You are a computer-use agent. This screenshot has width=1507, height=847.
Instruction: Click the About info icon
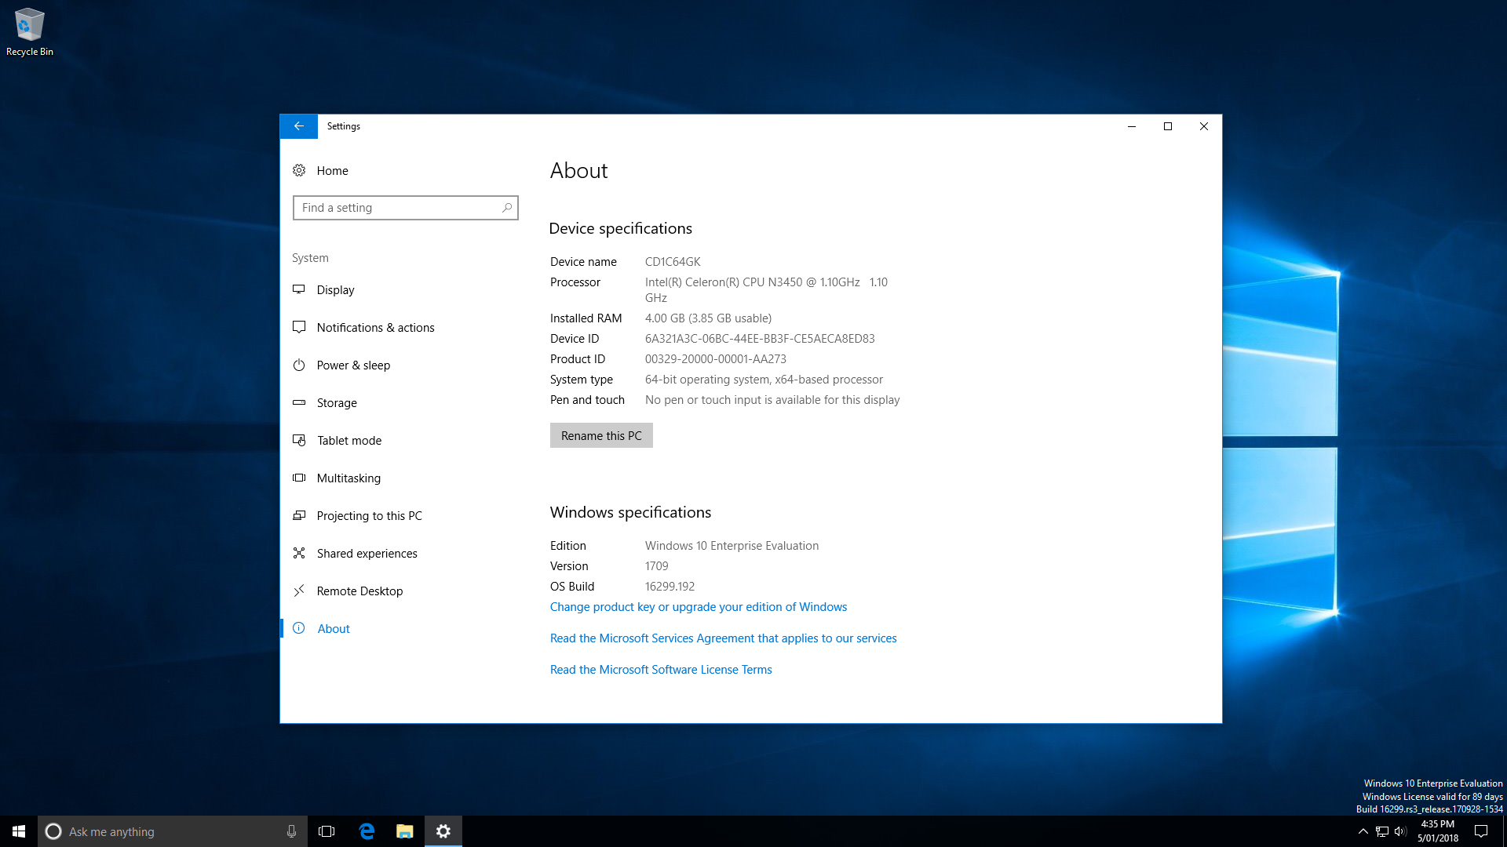299,628
